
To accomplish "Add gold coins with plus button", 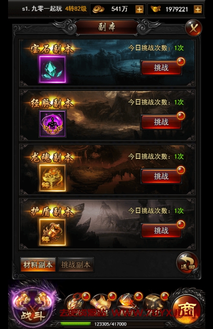I will [139, 9].
